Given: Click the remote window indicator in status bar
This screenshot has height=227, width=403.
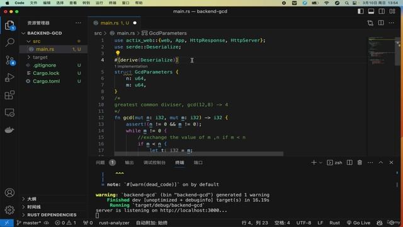Looking at the screenshot, I should 7,223.
